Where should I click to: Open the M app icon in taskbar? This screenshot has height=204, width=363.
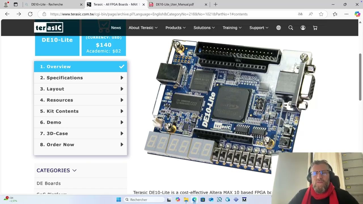click(x=244, y=199)
